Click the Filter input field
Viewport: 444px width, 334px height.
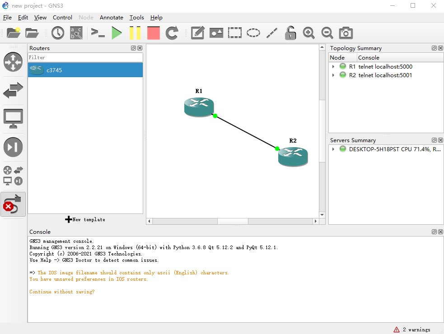[85, 57]
